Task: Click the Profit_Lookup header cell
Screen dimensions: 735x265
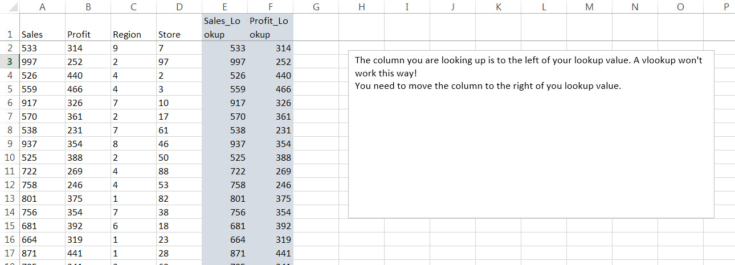Action: 270,27
